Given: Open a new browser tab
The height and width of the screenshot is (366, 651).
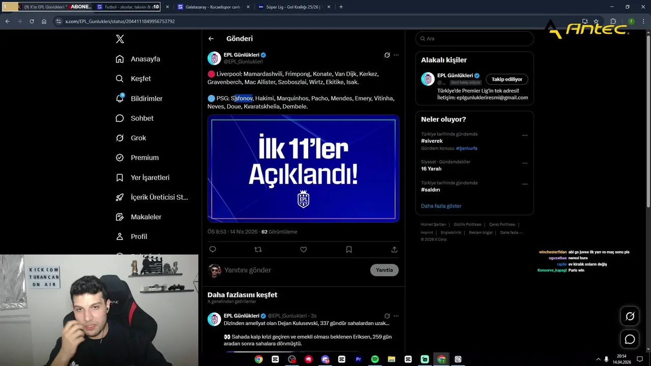Looking at the screenshot, I should point(341,7).
